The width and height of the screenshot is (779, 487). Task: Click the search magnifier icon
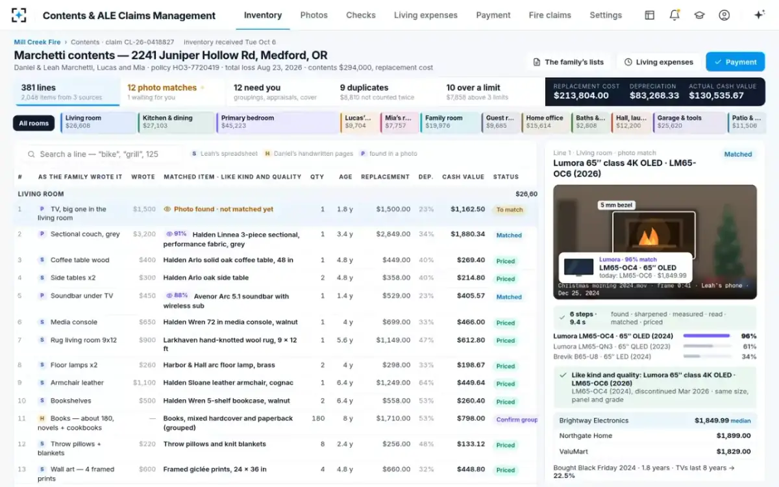coord(31,154)
